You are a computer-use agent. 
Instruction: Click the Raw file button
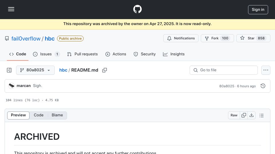pos(234,115)
